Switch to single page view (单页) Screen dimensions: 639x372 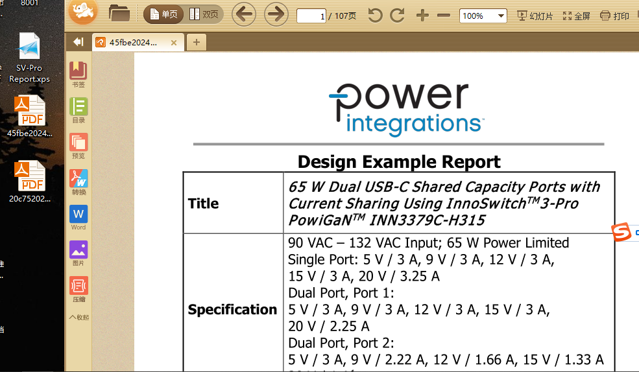coord(164,15)
